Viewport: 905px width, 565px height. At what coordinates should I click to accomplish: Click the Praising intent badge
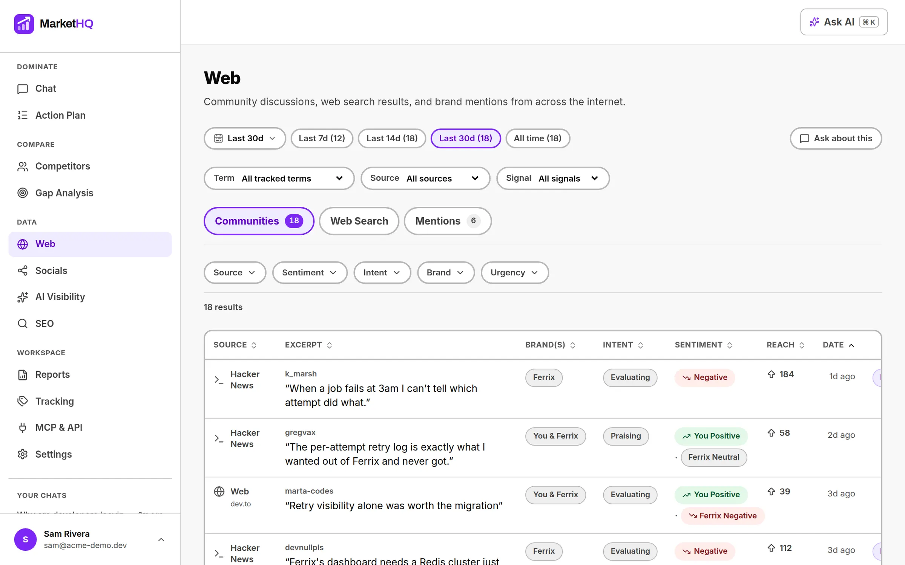coord(626,436)
